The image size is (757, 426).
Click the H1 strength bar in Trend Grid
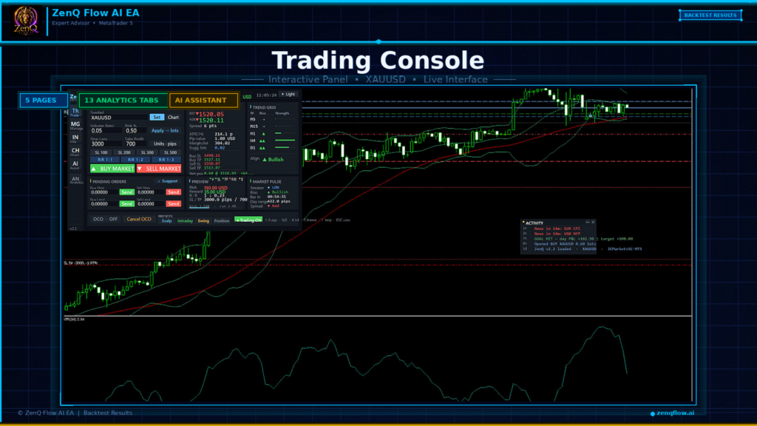click(278, 133)
